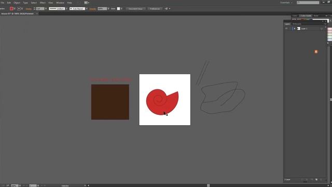The image size is (332, 187).
Task: Click the scribbled path right of artboard
Action: point(223,98)
